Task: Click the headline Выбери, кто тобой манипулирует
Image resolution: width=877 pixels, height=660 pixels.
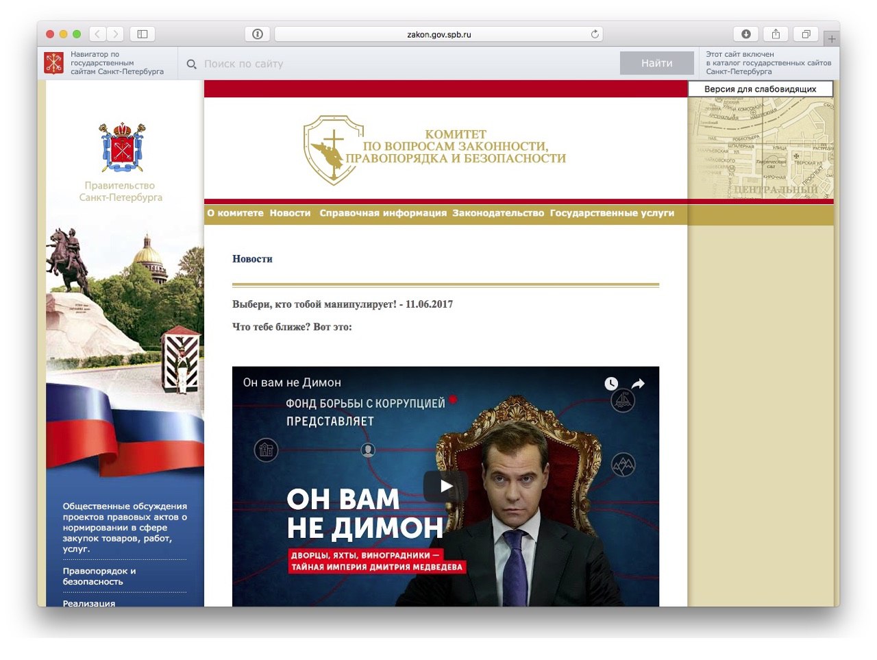Action: pos(343,304)
